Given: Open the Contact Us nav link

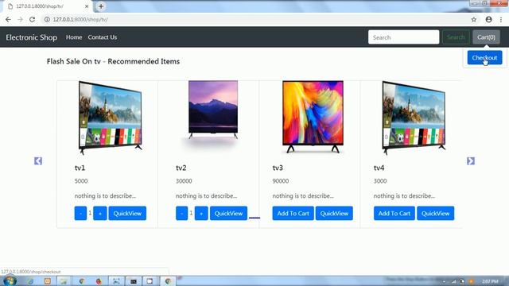Looking at the screenshot, I should (103, 37).
